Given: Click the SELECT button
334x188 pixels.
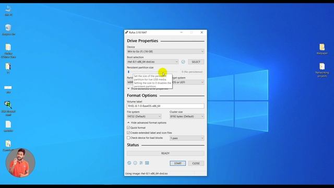Looking at the screenshot, I should tap(196, 62).
